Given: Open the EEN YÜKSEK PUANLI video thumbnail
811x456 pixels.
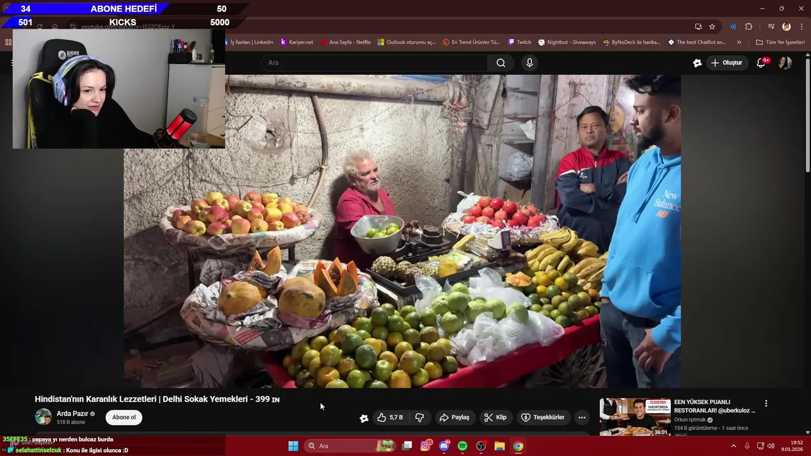Looking at the screenshot, I should [635, 417].
